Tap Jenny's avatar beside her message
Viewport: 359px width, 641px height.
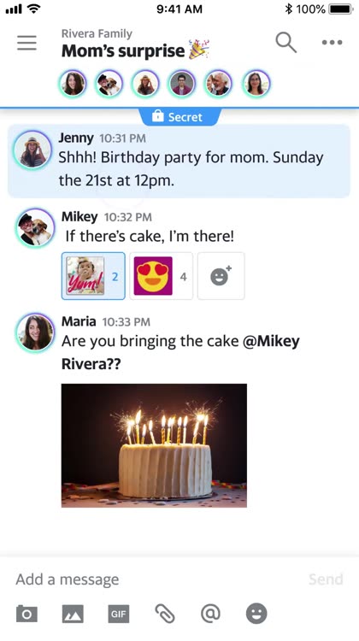pos(32,150)
